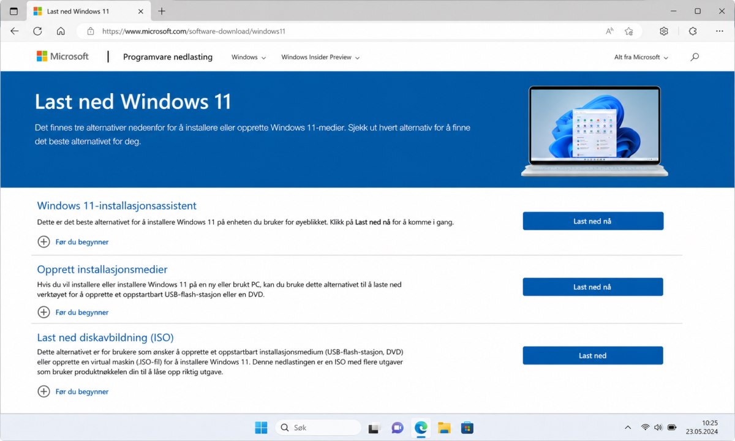The image size is (735, 441).
Task: Click the browser back arrow
Action: click(x=15, y=31)
